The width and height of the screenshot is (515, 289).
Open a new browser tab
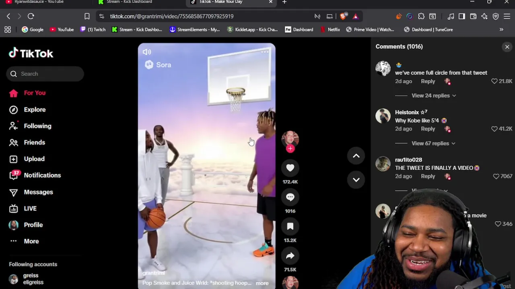pyautogui.click(x=284, y=2)
